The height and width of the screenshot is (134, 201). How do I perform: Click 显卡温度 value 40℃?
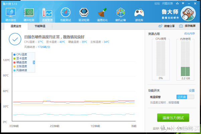click(x=62, y=42)
